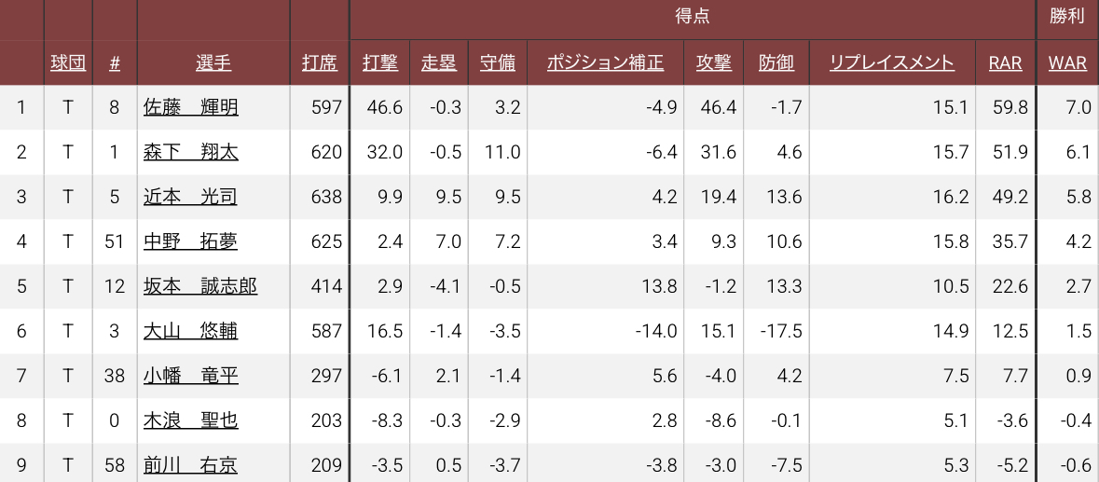Sort by リプレイスメント header
This screenshot has height=482, width=1099.
pos(892,62)
